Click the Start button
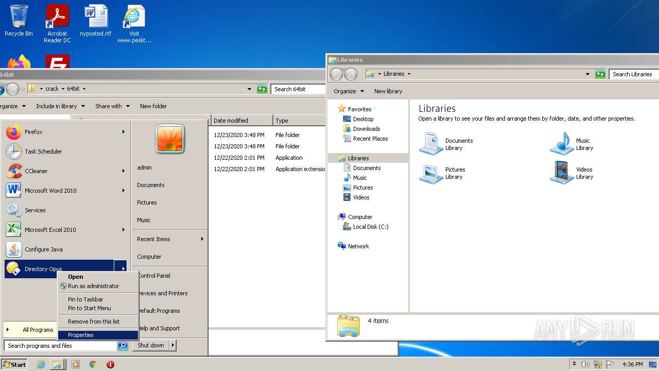 (14, 364)
